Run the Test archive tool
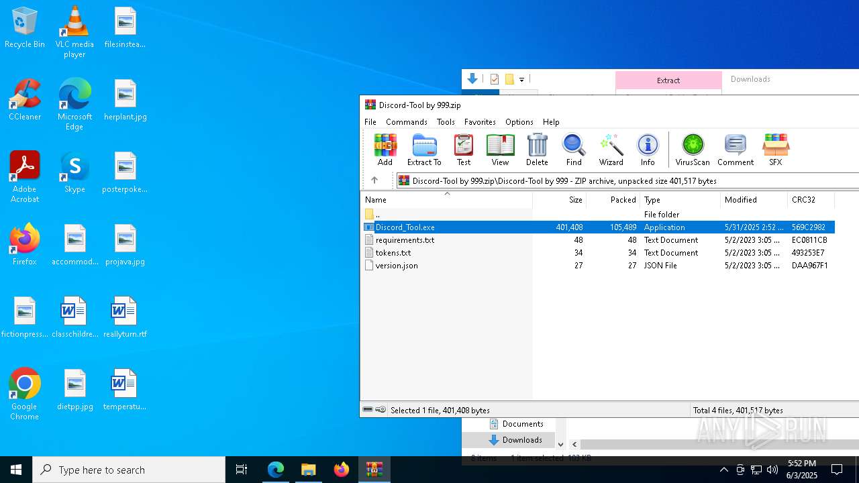 click(464, 150)
